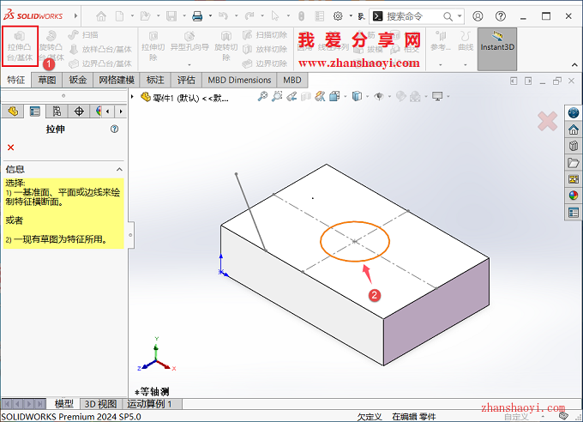
Task: Switch to the 钣金 tab
Action: [x=78, y=80]
